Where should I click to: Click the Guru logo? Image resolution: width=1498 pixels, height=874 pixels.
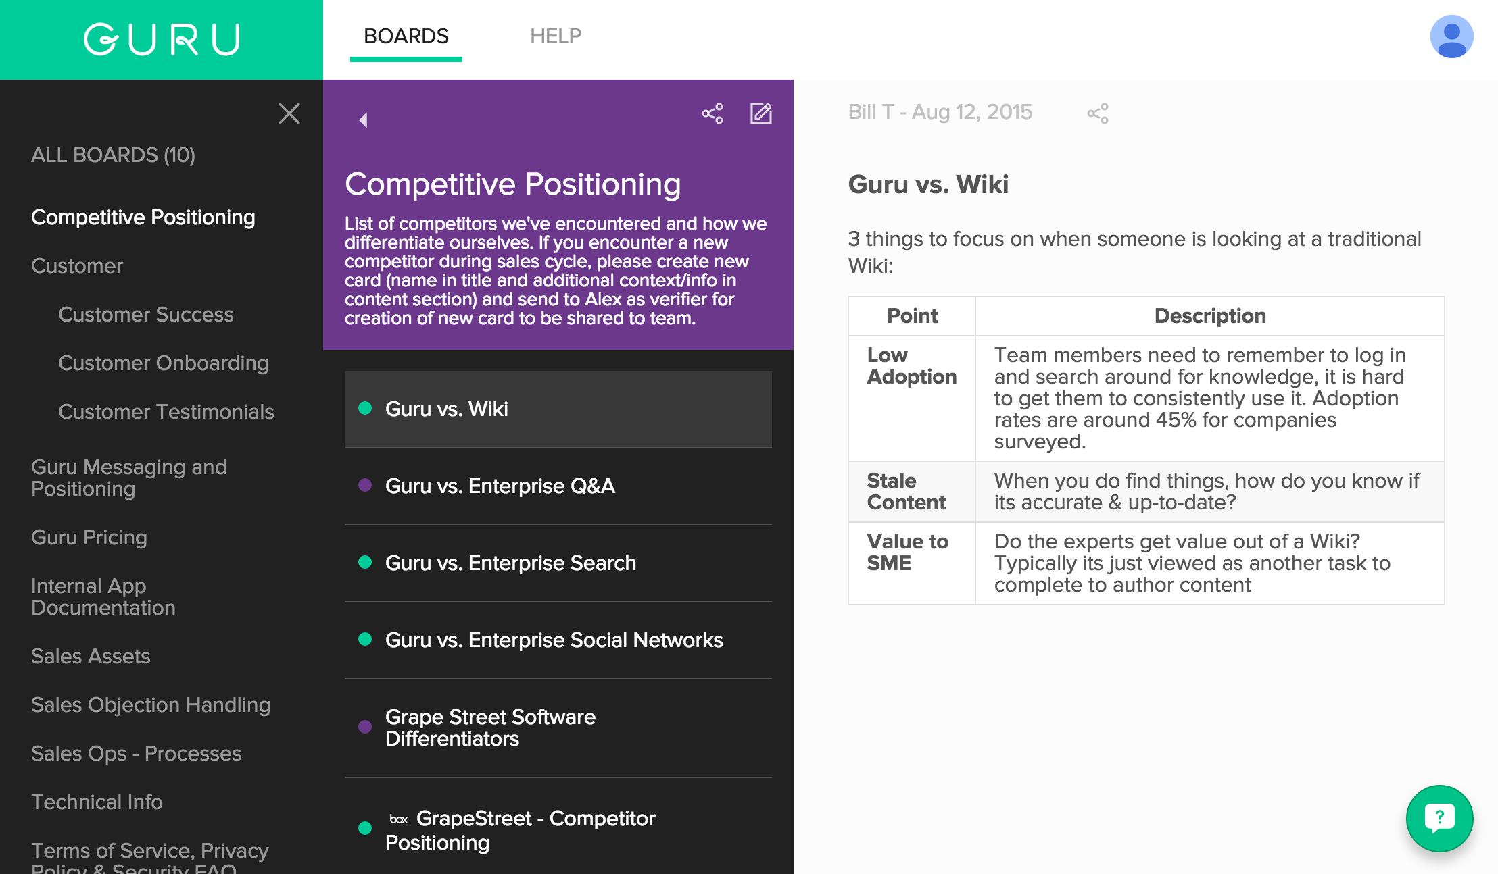[162, 39]
